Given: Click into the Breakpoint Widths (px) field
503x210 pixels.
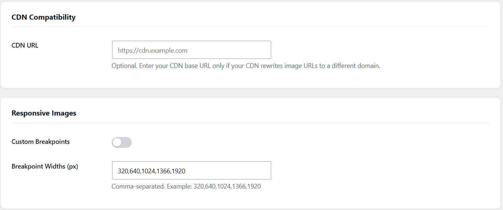Looking at the screenshot, I should pos(191,170).
